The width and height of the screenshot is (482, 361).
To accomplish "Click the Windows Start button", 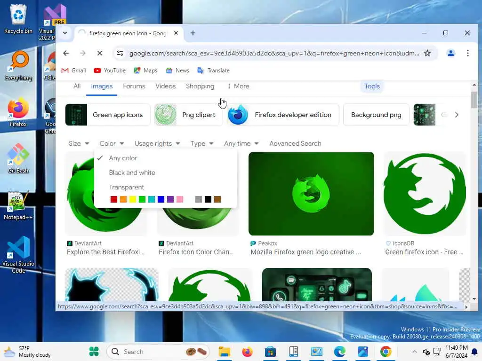I will (x=94, y=352).
